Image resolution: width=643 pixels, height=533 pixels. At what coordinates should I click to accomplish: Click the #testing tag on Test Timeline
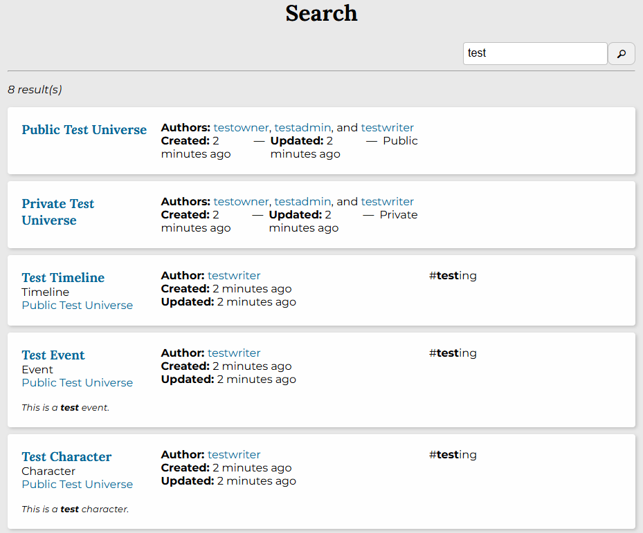pyautogui.click(x=453, y=276)
